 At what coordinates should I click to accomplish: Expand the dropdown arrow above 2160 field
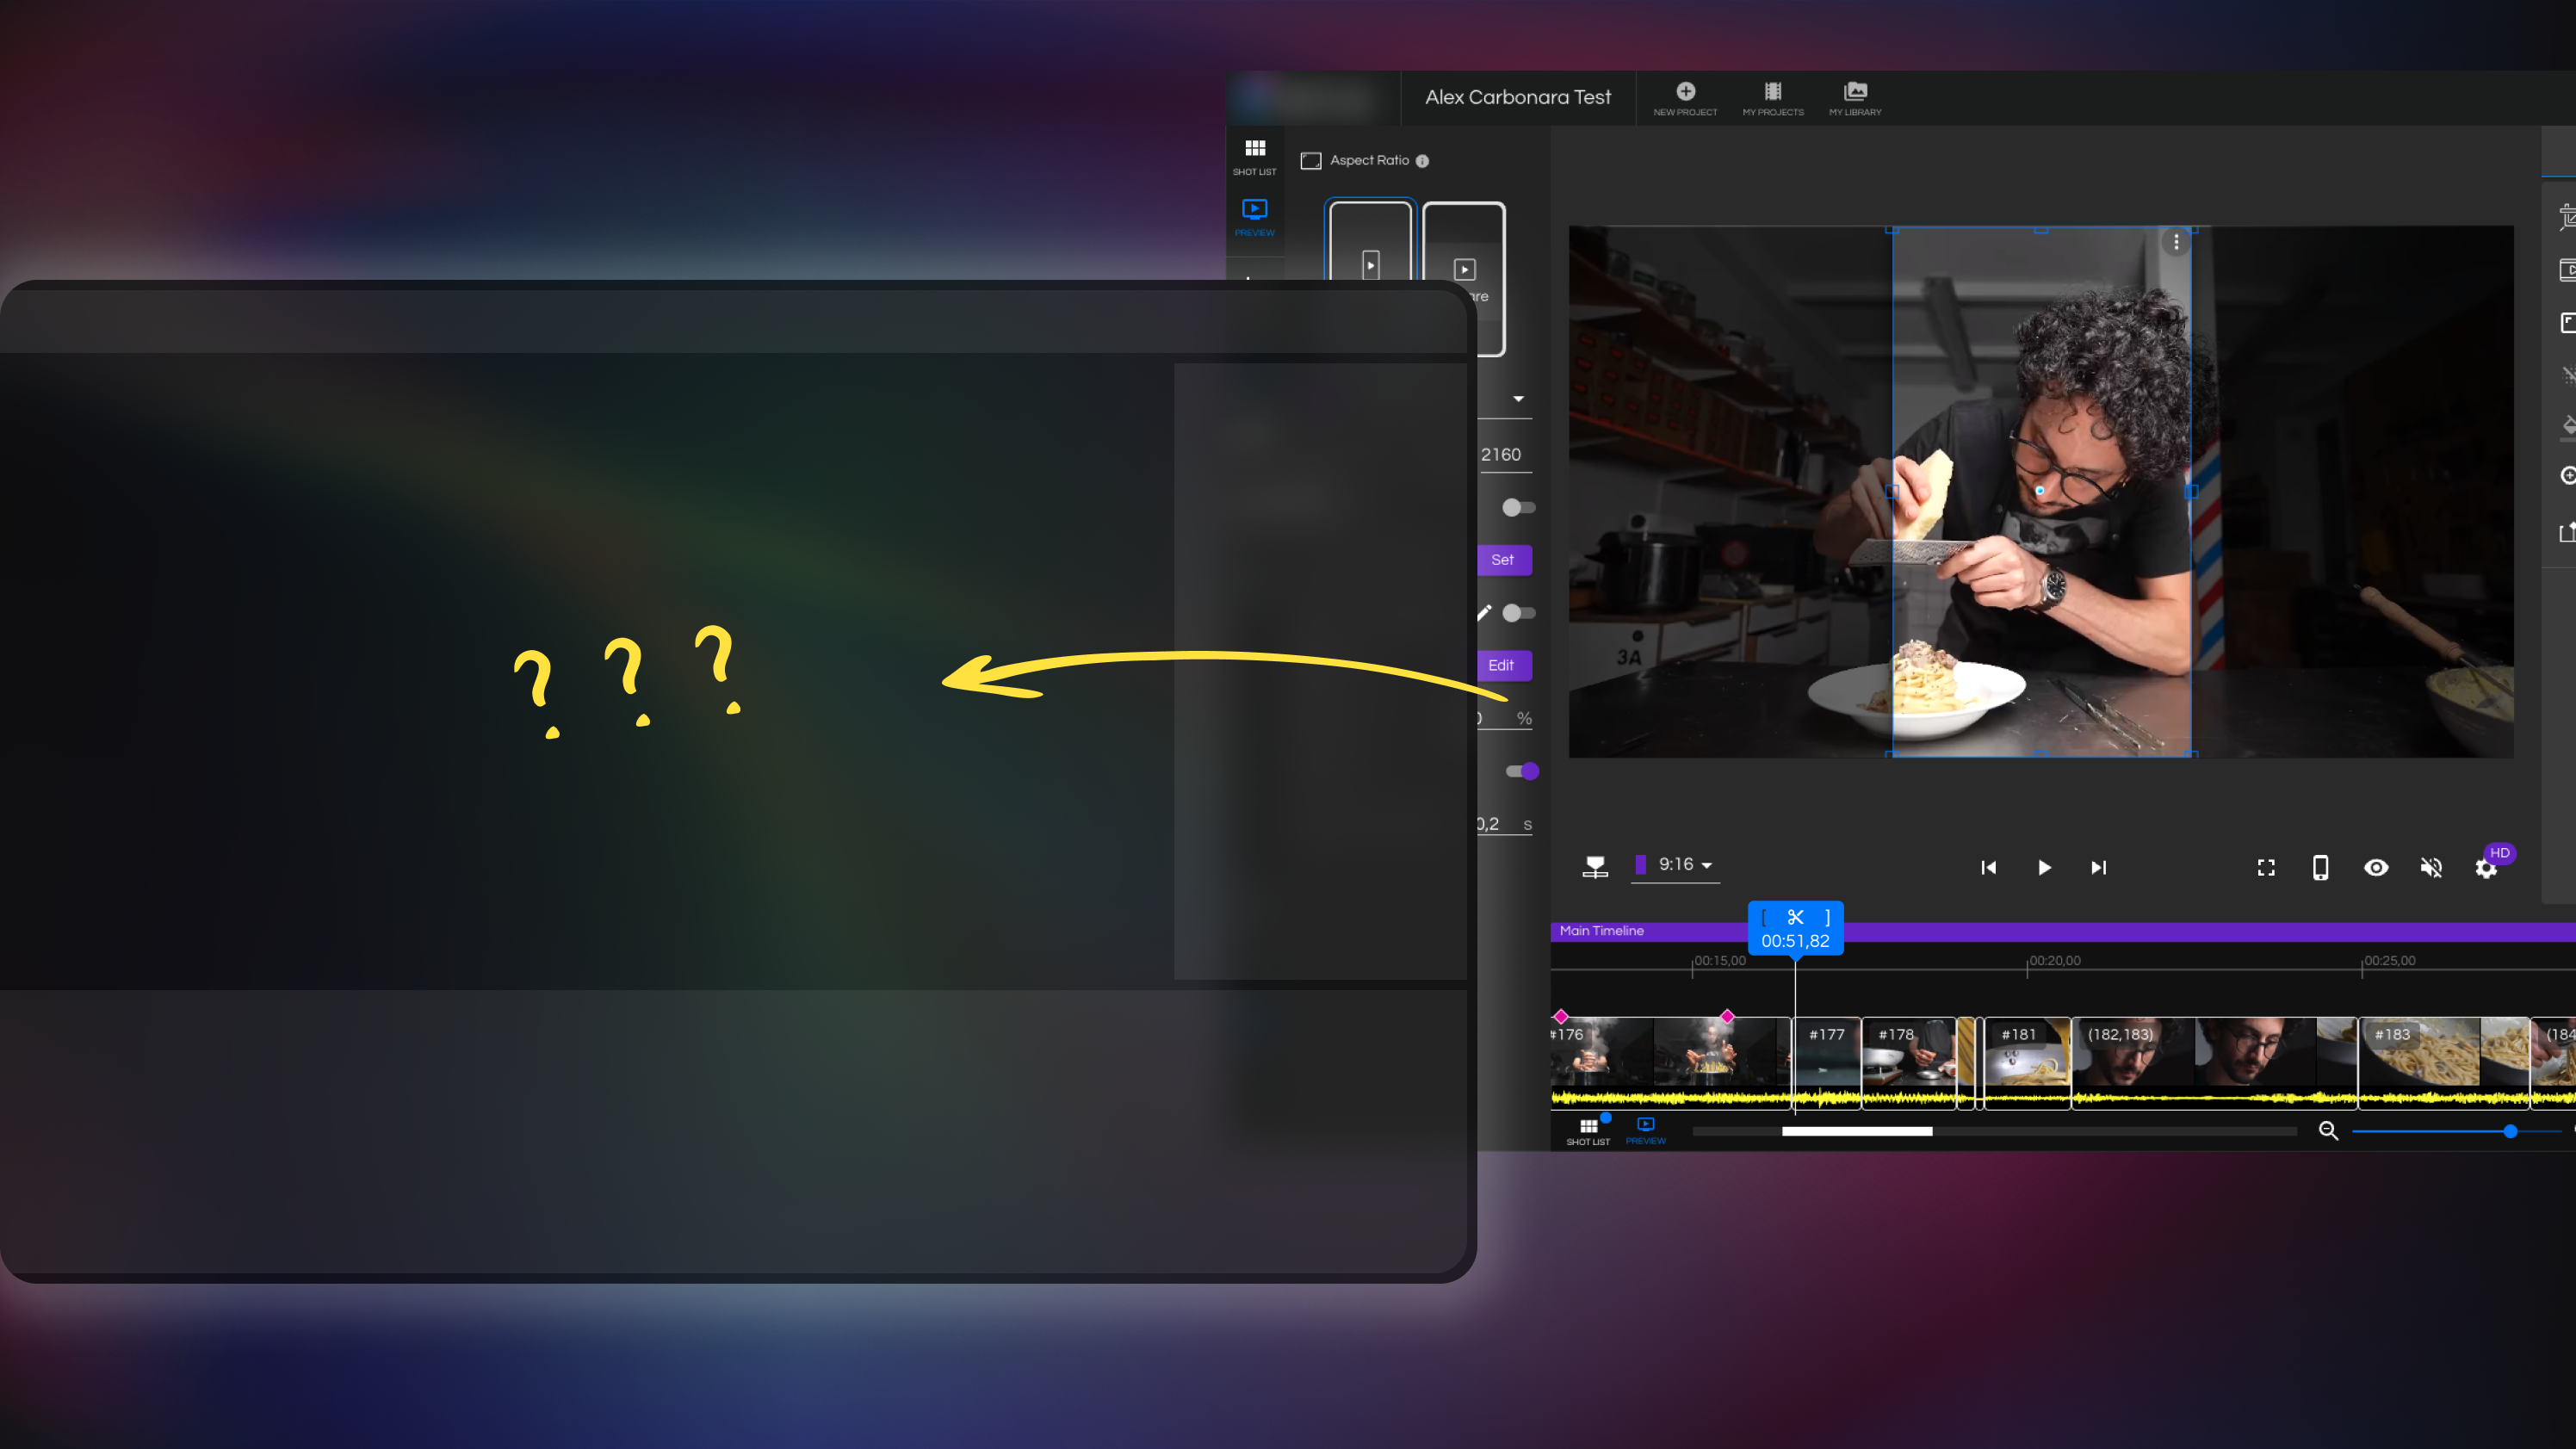coord(1518,399)
